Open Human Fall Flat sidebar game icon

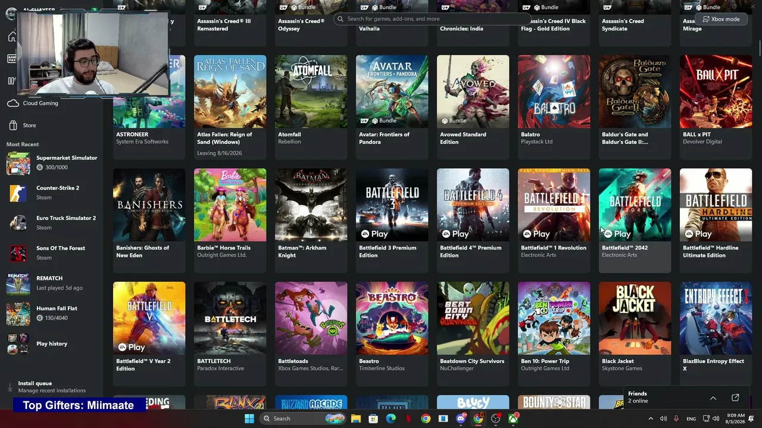18,314
